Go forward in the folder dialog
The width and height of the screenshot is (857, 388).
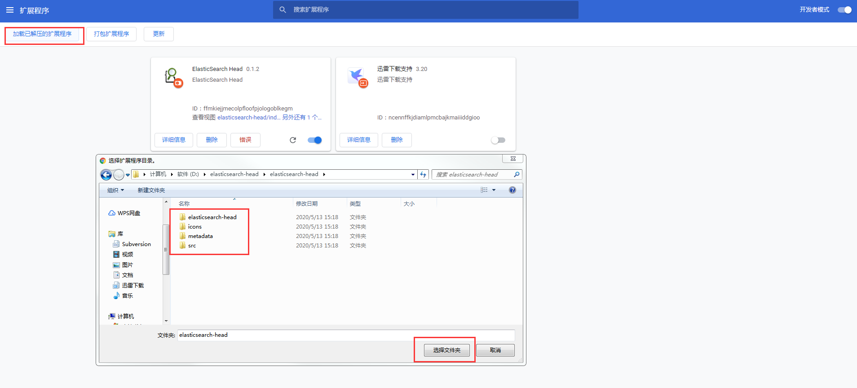point(119,175)
